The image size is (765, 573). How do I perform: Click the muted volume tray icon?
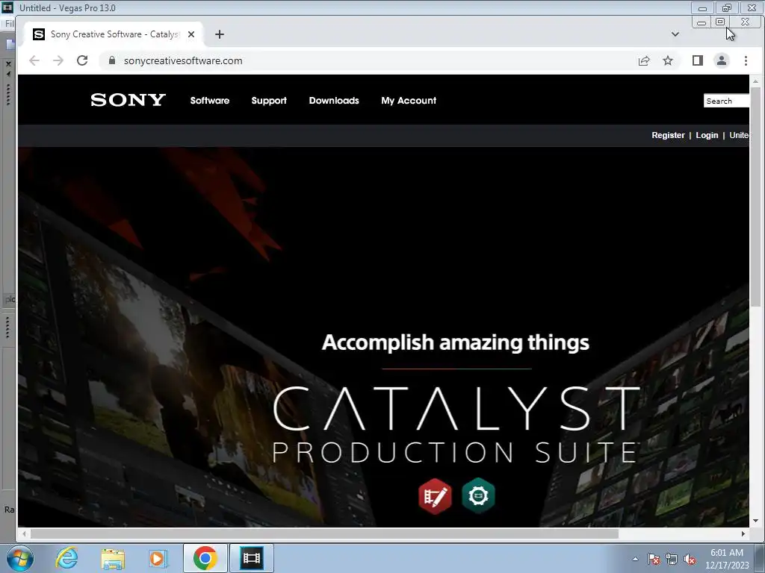(x=690, y=560)
